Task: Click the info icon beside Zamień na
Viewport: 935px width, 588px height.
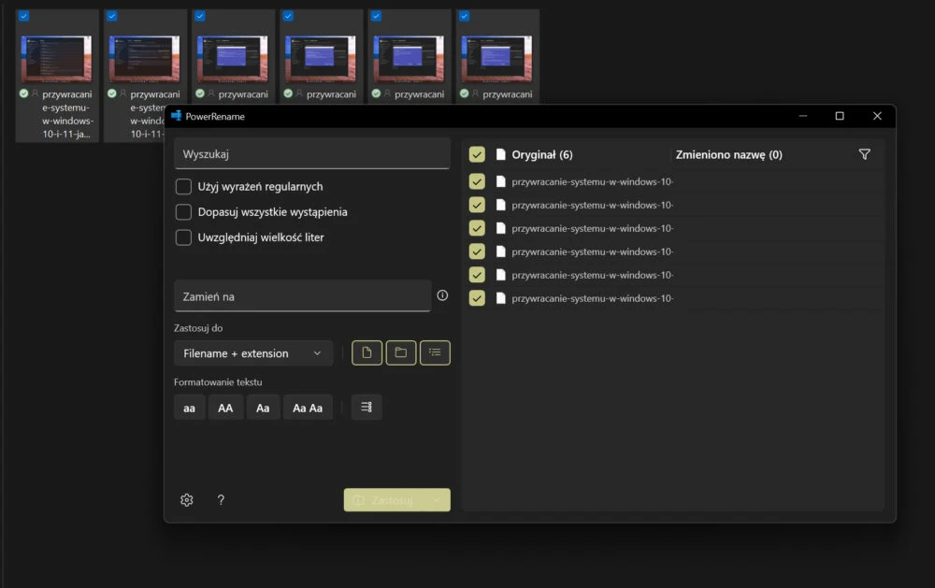Action: [442, 295]
